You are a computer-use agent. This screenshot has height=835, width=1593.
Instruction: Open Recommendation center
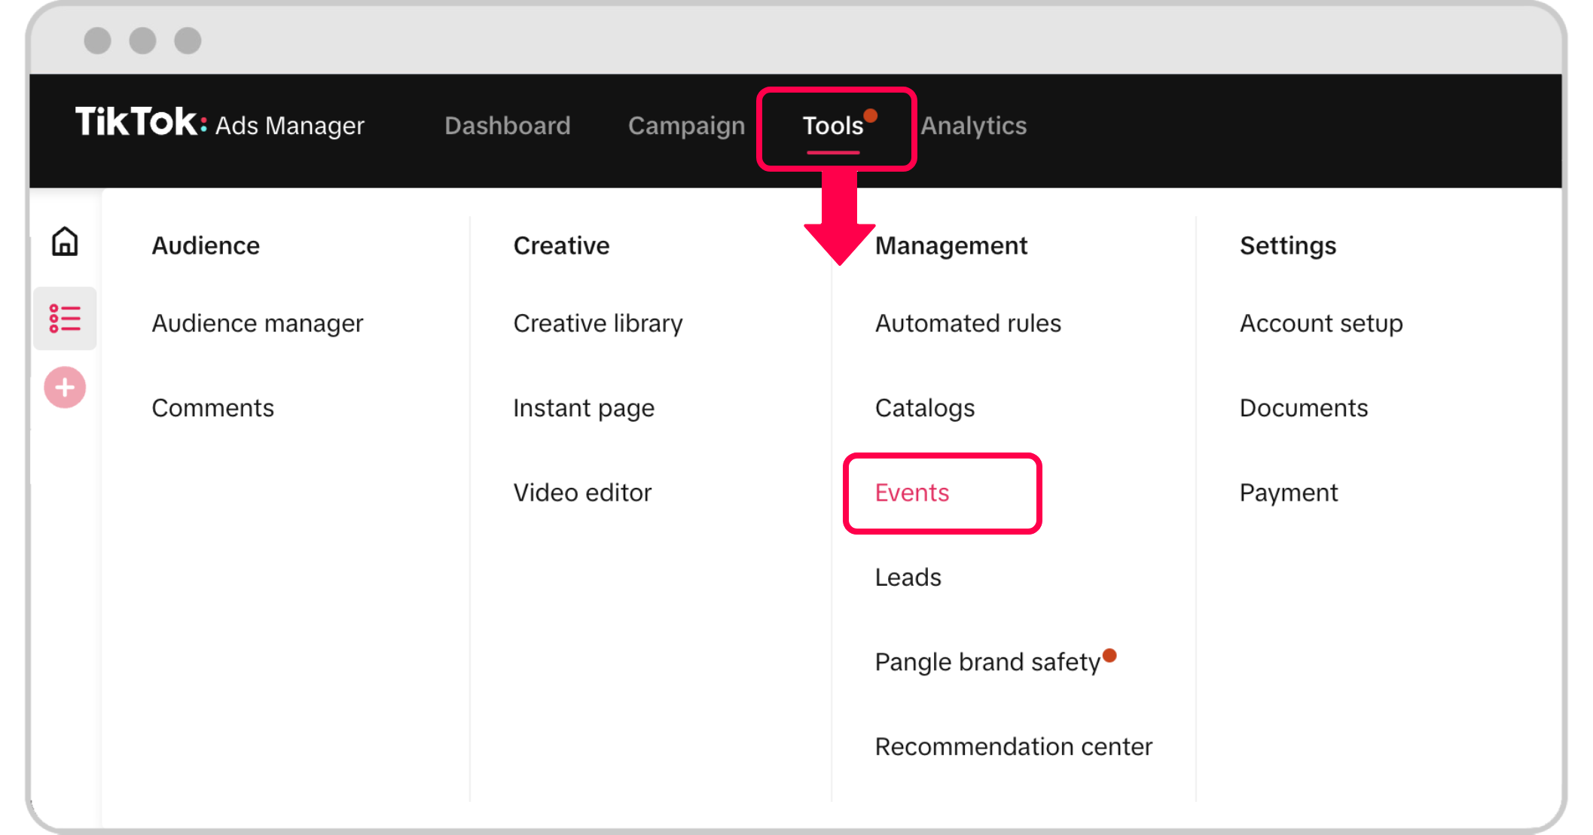(1014, 747)
